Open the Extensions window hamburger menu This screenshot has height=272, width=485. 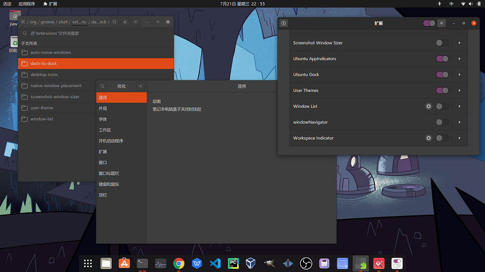(x=441, y=23)
